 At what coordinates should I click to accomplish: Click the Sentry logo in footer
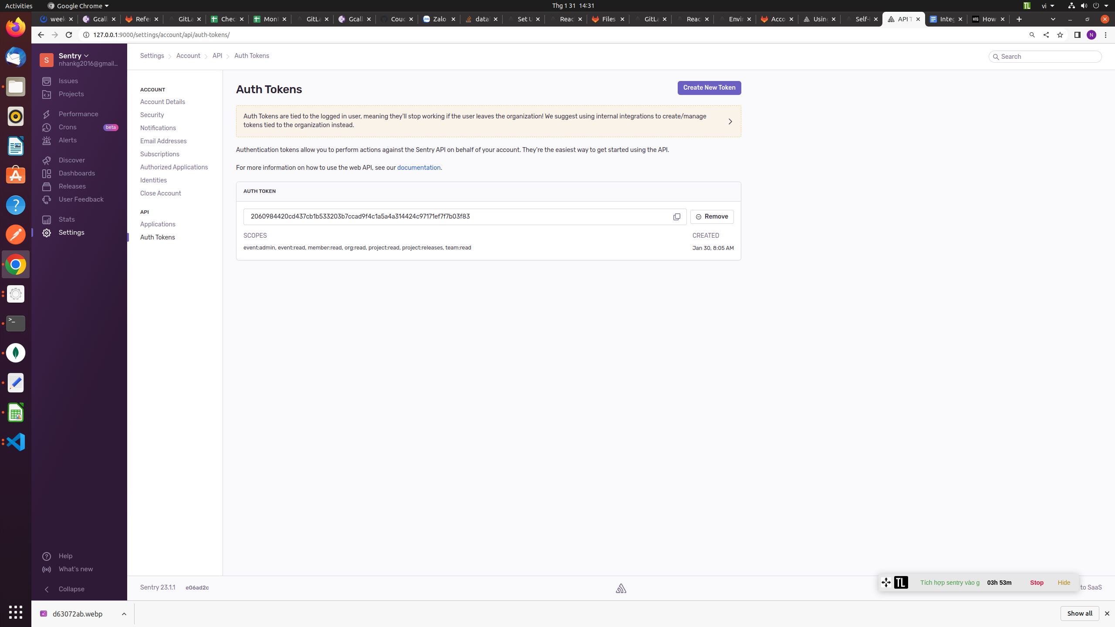click(621, 588)
